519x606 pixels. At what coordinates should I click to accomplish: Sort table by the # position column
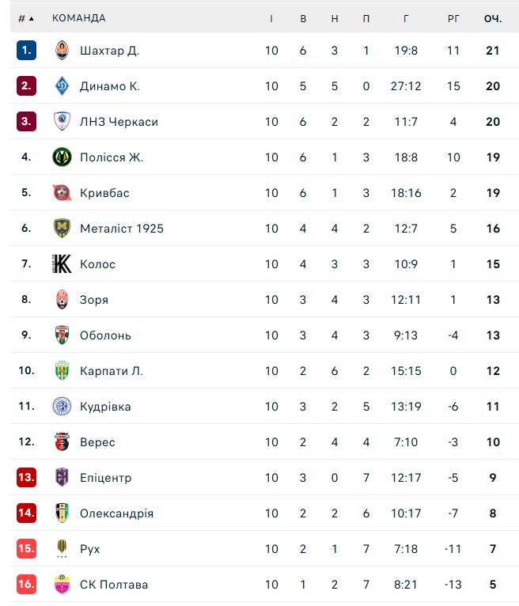pos(26,18)
